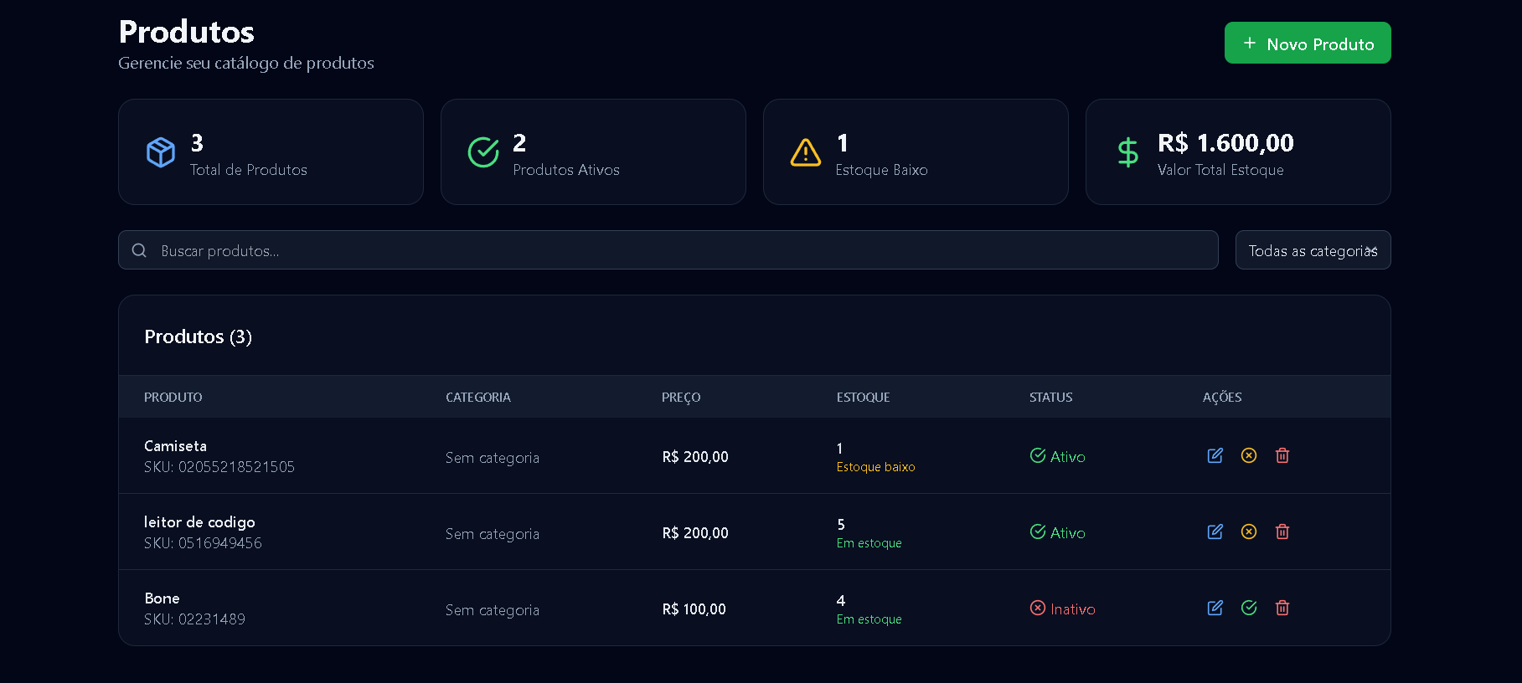The image size is (1522, 683).
Task: Click the PRODUTO column header
Action: coord(173,398)
